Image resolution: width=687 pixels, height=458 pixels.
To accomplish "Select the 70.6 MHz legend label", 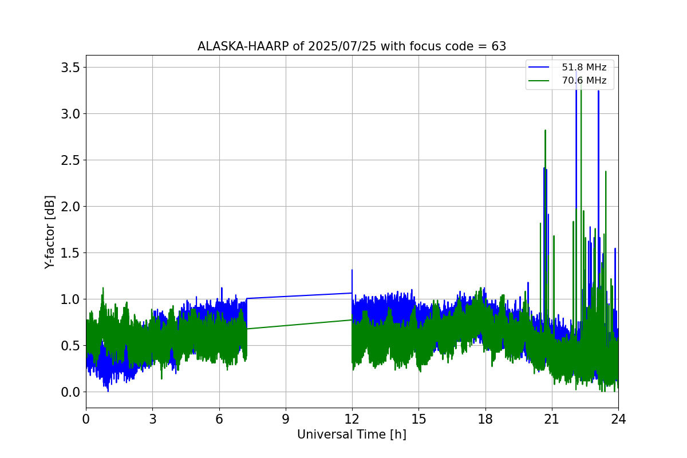I will (584, 81).
